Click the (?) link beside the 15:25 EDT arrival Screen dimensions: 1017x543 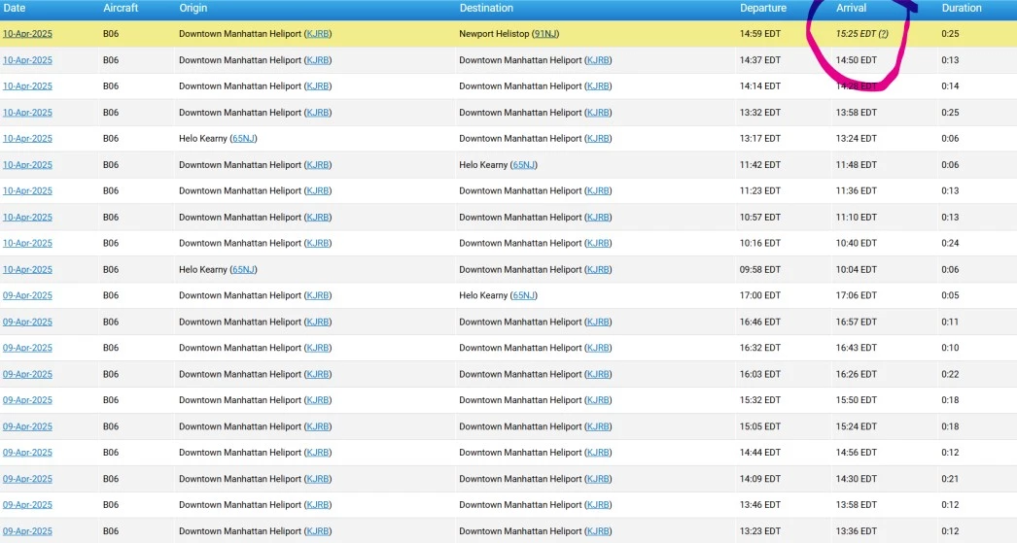(x=884, y=34)
